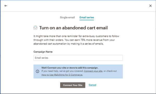Go back using the left arrow icon
156x94 pixels.
(6, 6)
